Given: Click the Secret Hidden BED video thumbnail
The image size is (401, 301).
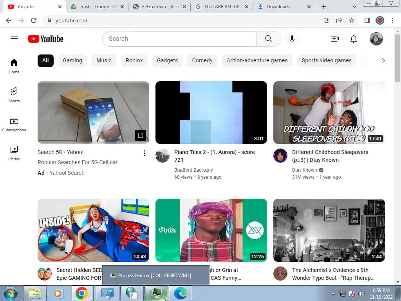Looking at the screenshot, I should (93, 230).
